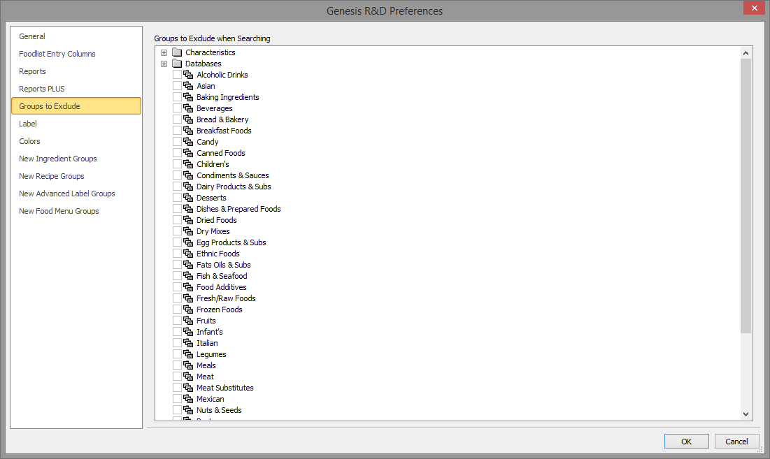Image resolution: width=770 pixels, height=459 pixels.
Task: Check the Asian group checkbox
Action: 177,86
